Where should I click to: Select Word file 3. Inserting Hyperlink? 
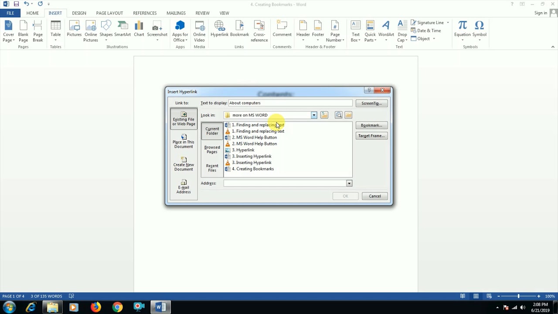click(248, 156)
